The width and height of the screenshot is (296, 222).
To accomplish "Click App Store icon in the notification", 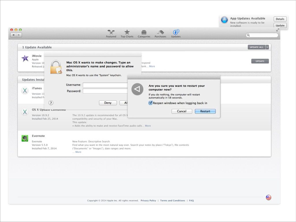I will [x=224, y=20].
